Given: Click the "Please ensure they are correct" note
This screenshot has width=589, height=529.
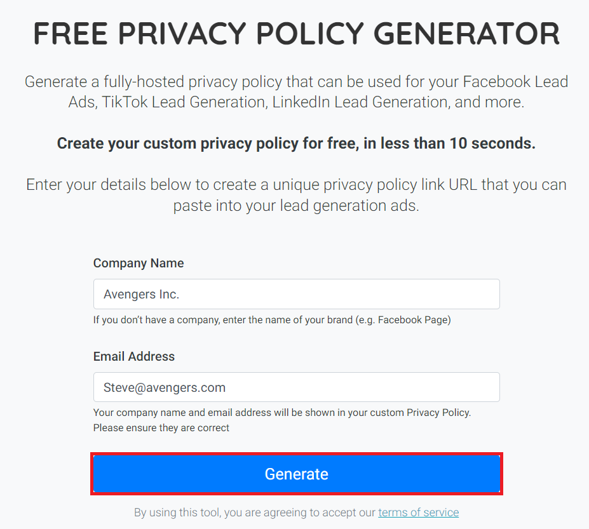Looking at the screenshot, I should [161, 428].
